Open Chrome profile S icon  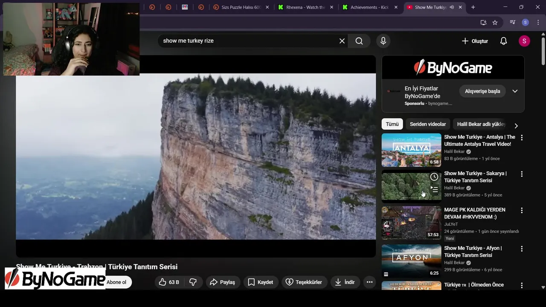[526, 23]
